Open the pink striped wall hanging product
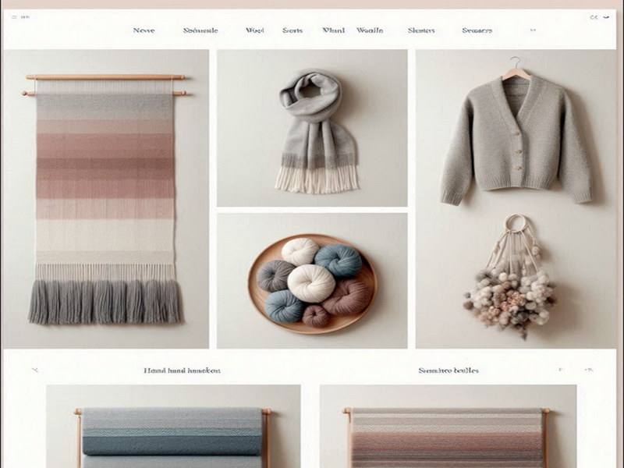The width and height of the screenshot is (624, 468). [x=105, y=199]
